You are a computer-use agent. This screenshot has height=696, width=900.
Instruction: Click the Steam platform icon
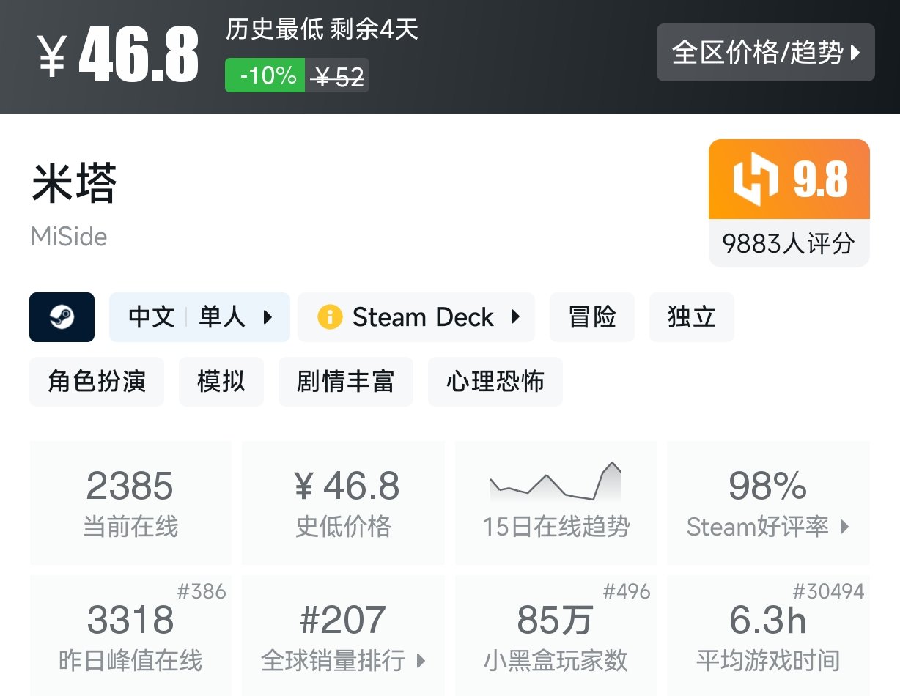pos(62,316)
